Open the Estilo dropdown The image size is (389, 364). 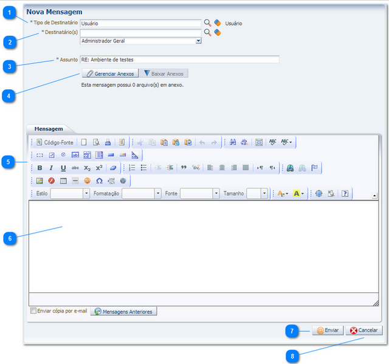pyautogui.click(x=86, y=193)
